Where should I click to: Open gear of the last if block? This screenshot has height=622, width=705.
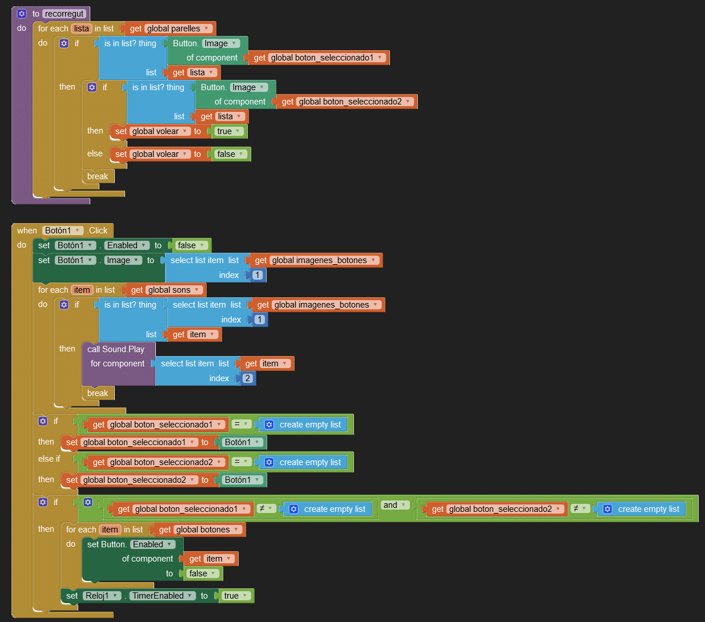(x=43, y=502)
